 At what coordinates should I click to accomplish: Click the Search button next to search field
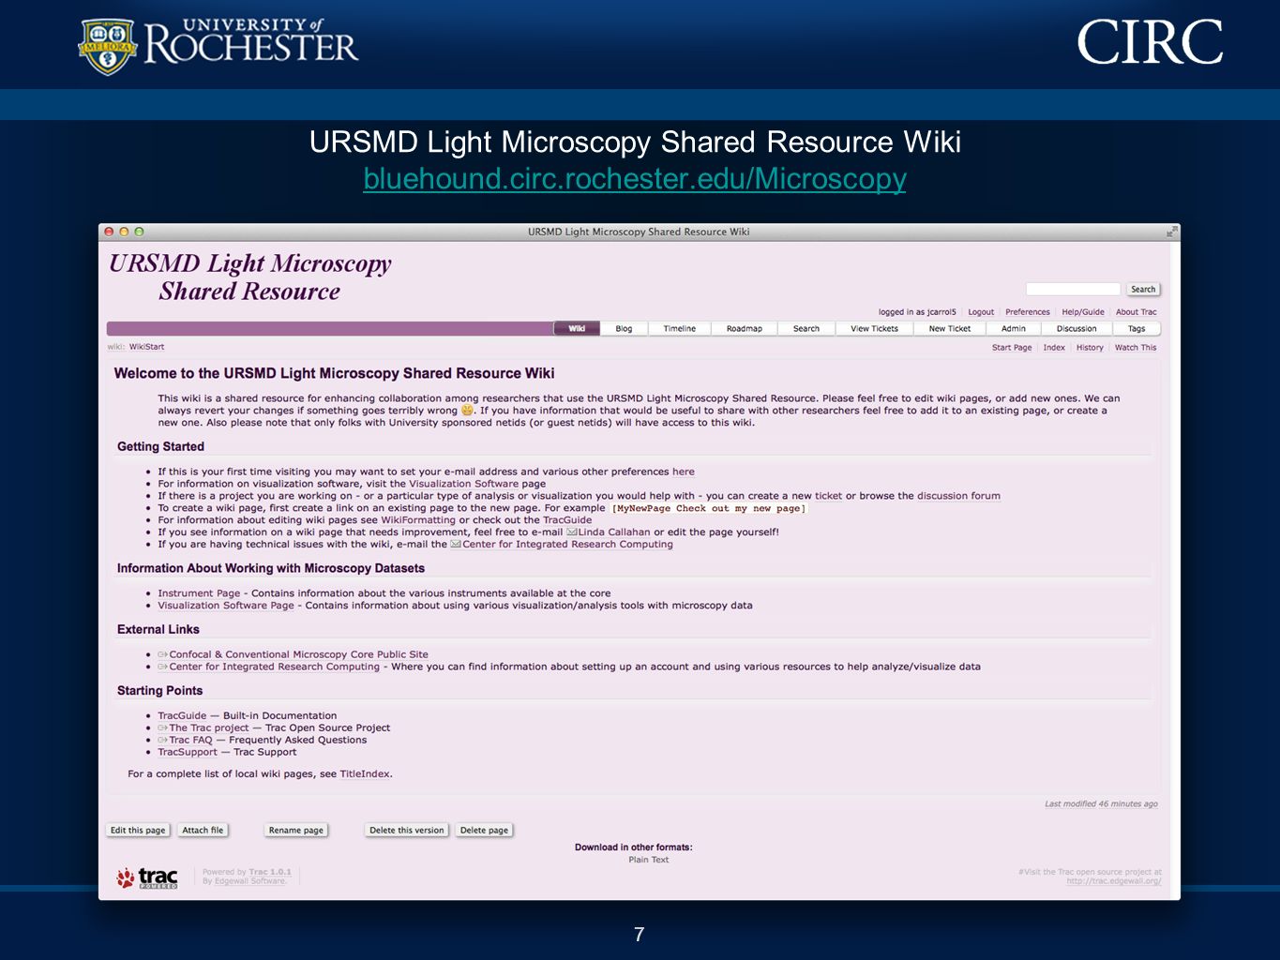pyautogui.click(x=1143, y=289)
